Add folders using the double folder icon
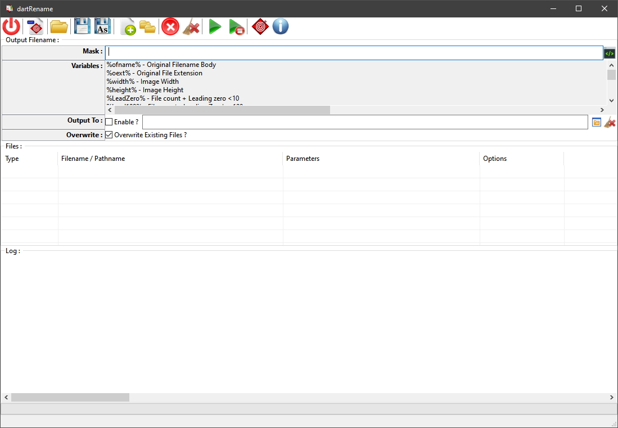 tap(147, 27)
